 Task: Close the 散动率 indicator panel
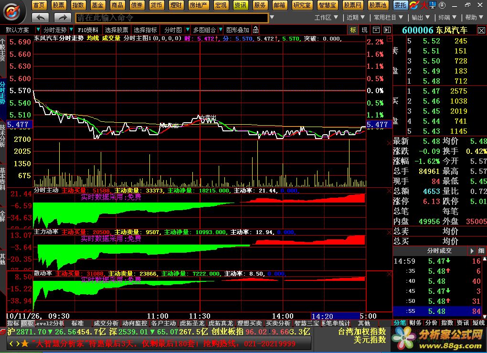point(389,274)
